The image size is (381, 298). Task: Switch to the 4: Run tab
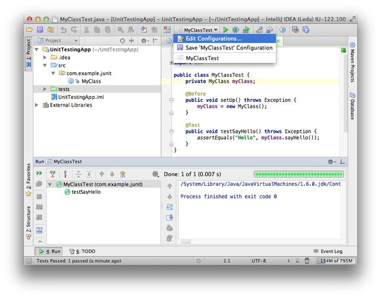(x=49, y=252)
